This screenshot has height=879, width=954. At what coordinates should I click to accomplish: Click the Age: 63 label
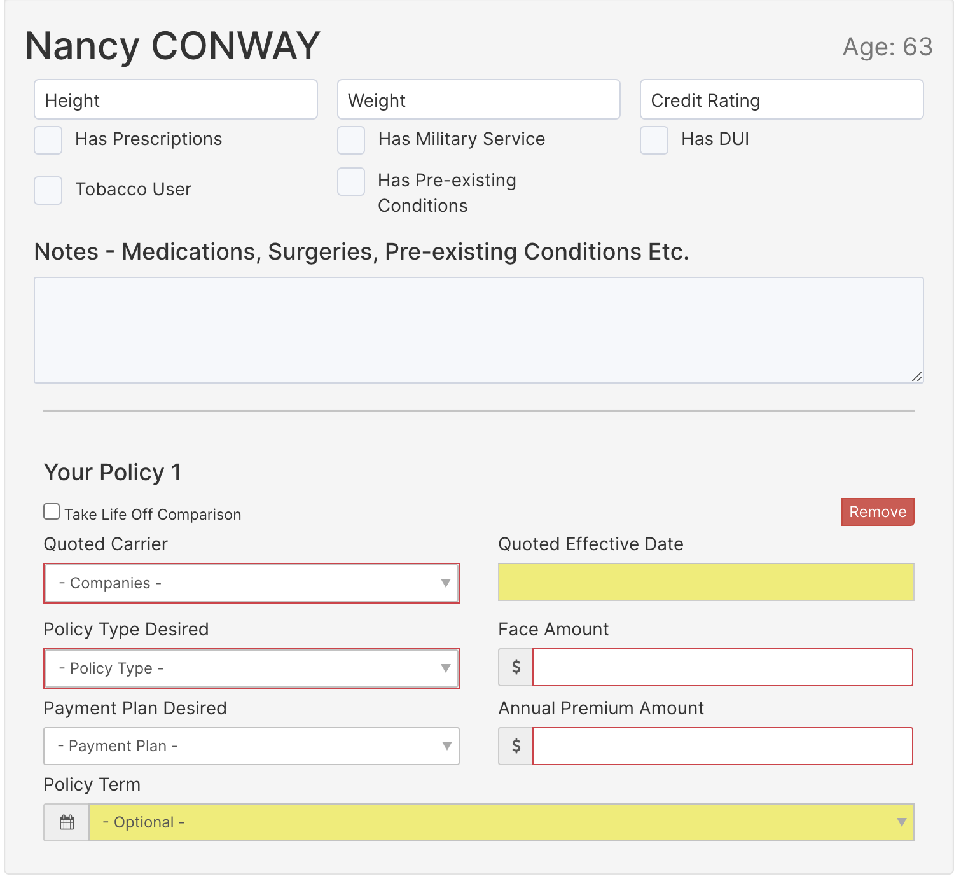coord(887,46)
